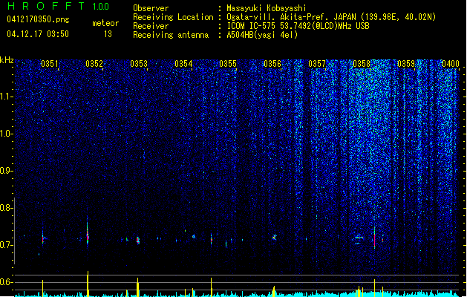Click the yellow intensity bar just before 0351

[x=42, y=288]
